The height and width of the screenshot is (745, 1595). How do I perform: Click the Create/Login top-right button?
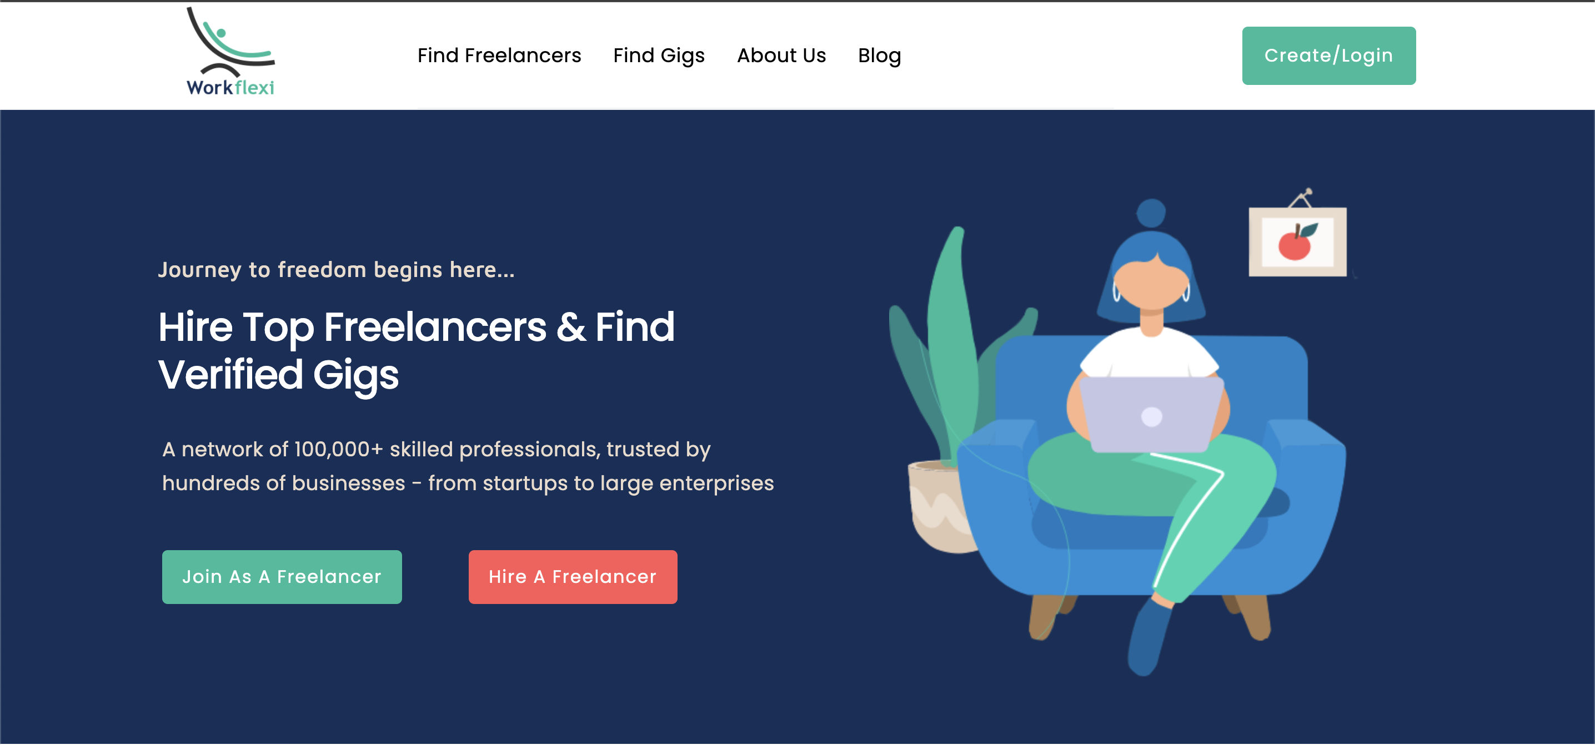[x=1330, y=56]
